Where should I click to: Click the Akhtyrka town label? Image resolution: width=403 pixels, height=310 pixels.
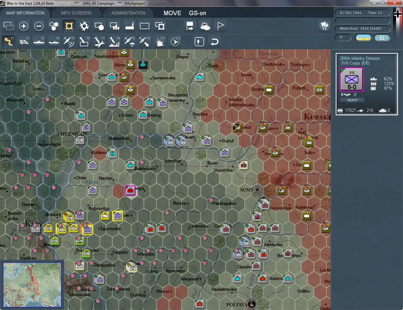tap(273, 245)
